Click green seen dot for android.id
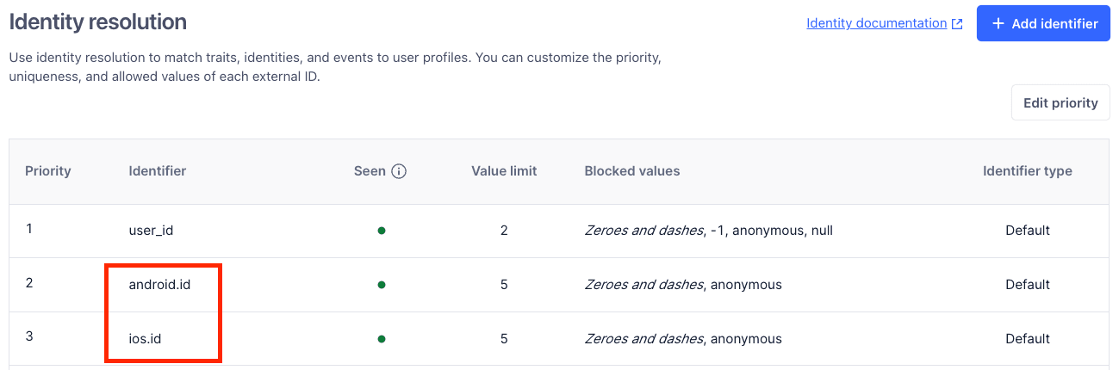 tap(381, 284)
